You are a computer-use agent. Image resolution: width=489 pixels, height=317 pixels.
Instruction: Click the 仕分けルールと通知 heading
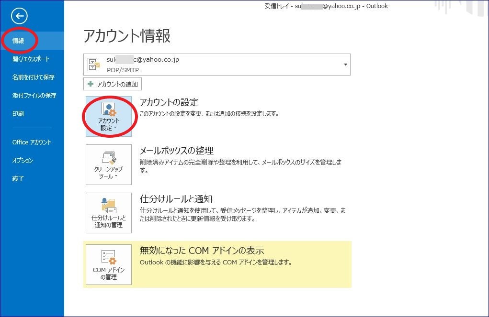(176, 199)
